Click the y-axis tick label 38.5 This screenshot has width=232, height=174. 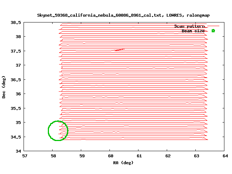[16, 22]
